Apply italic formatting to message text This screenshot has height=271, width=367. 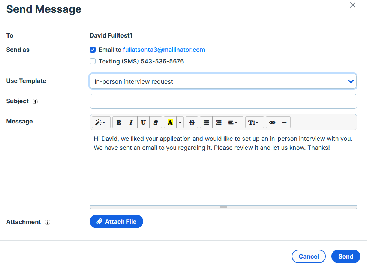click(x=131, y=122)
